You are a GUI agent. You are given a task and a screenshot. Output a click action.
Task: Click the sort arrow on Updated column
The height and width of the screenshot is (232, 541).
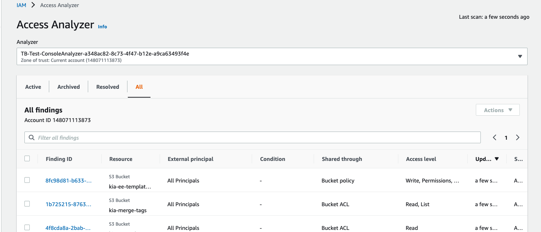coord(497,159)
